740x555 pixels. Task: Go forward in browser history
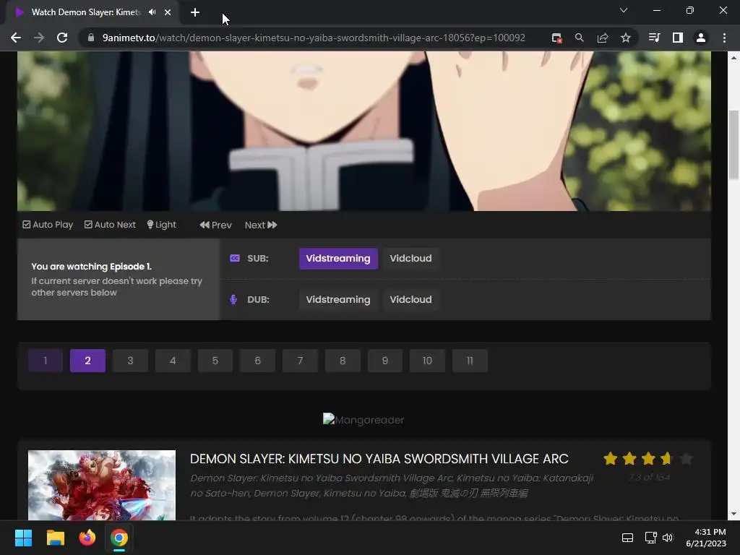tap(39, 38)
